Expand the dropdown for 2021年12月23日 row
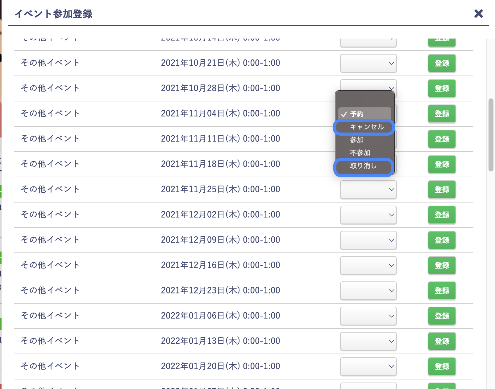The height and width of the screenshot is (389, 495). pos(368,291)
